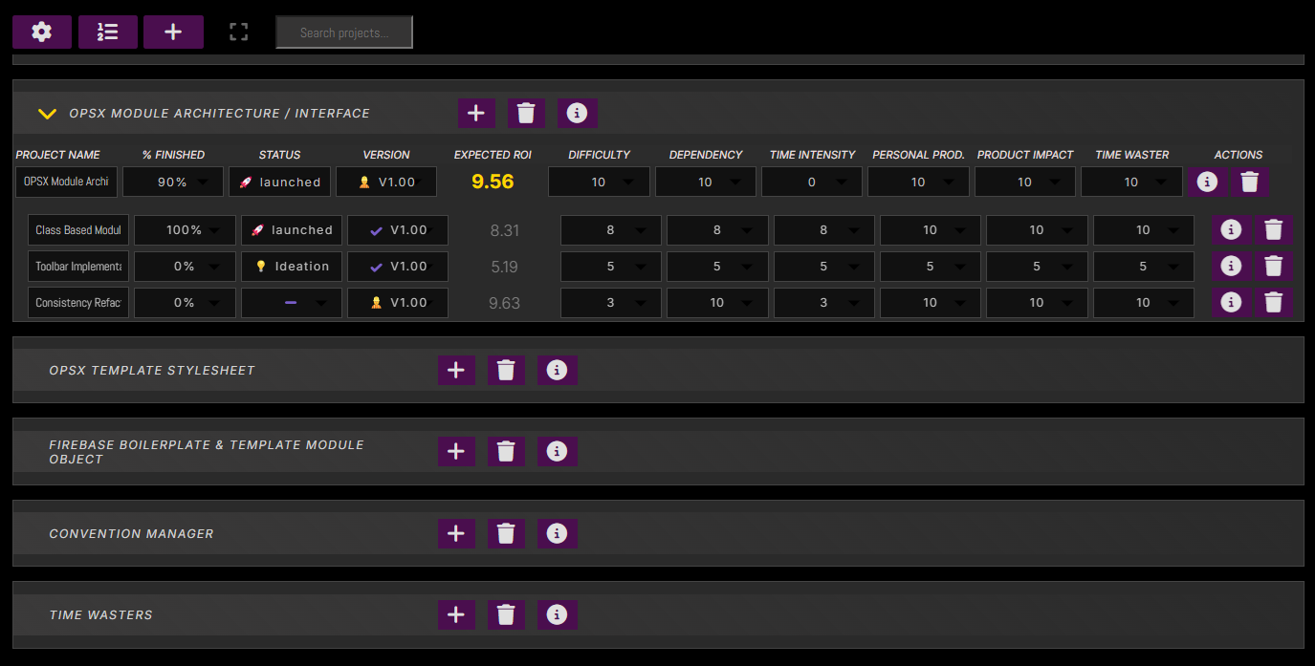1315x666 pixels.
Task: Open Product Impact 10 dropdown on main row
Action: tap(1025, 182)
